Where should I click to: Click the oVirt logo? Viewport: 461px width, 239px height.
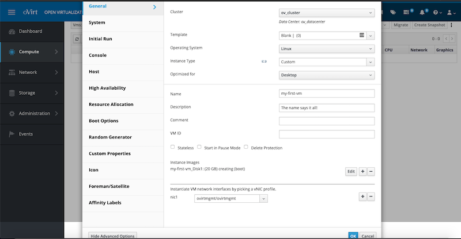31,12
